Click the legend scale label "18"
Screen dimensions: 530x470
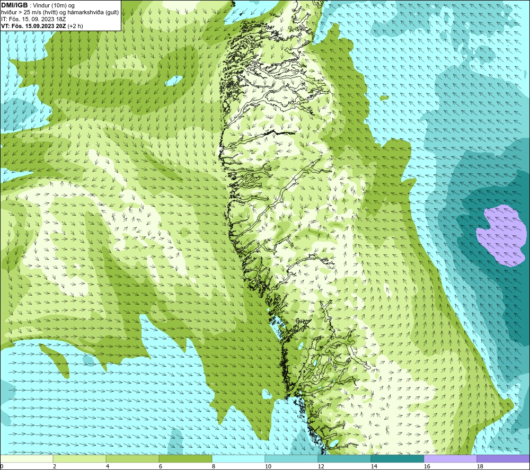pos(480,466)
